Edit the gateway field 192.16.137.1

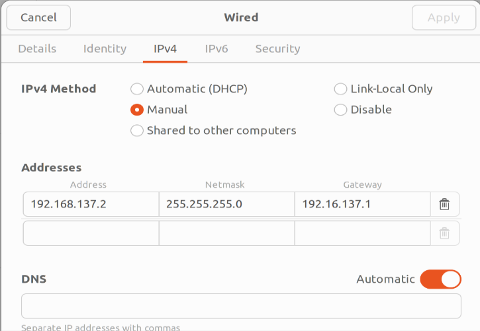[362, 204]
